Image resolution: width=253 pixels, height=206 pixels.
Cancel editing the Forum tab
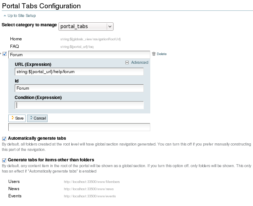click(37, 118)
